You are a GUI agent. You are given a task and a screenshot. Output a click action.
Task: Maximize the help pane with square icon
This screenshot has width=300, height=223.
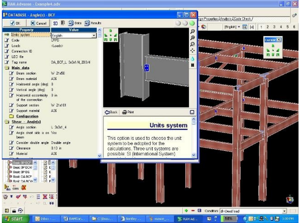click(x=192, y=112)
